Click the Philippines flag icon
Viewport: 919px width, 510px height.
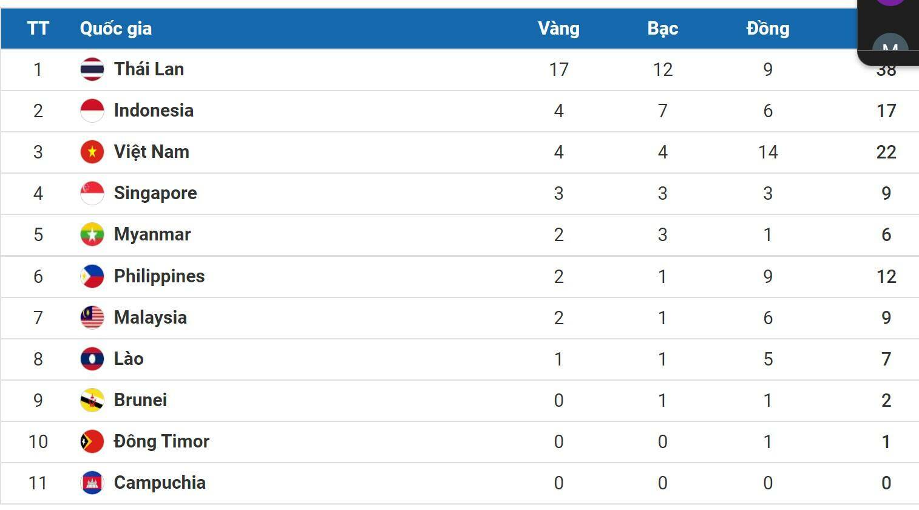pos(92,276)
